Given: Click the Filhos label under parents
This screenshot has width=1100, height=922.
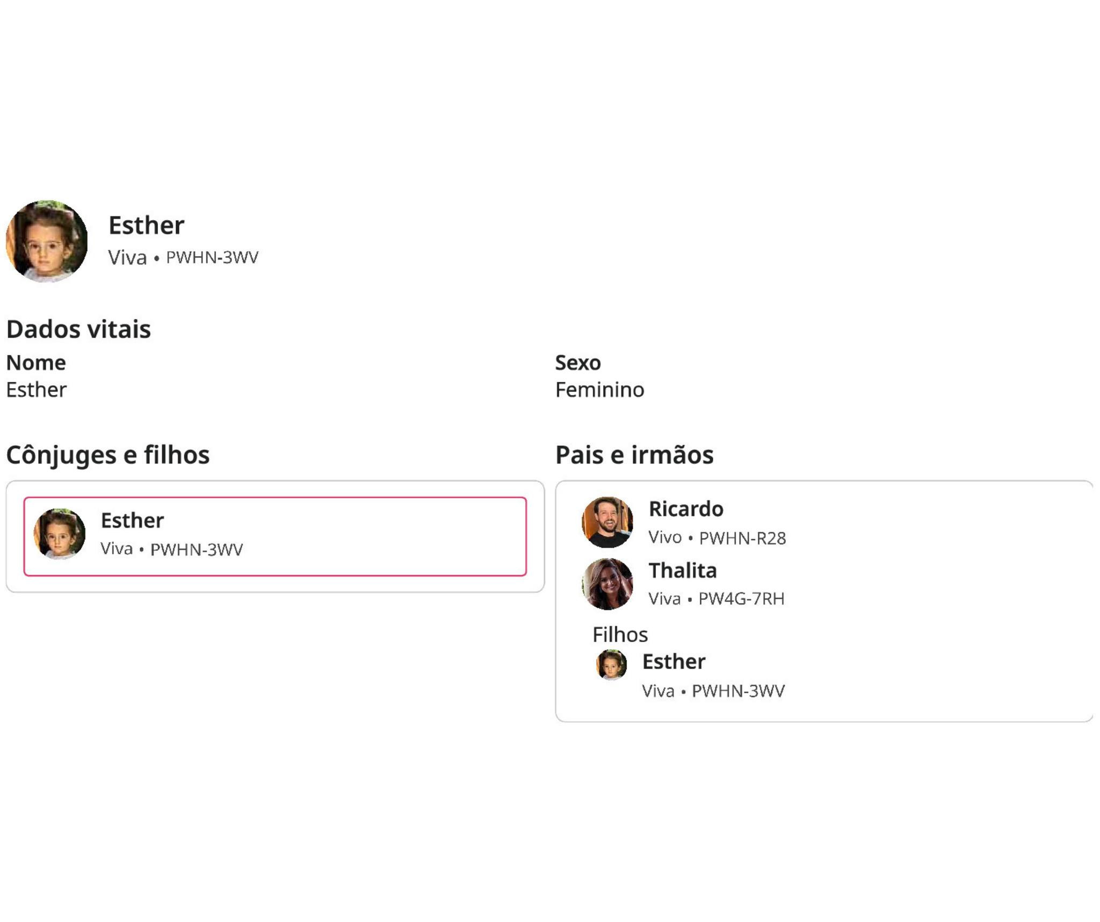Looking at the screenshot, I should pos(620,635).
